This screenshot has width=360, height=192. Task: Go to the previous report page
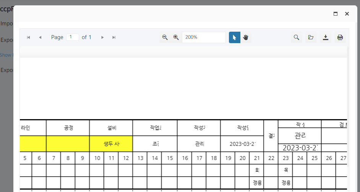point(40,37)
